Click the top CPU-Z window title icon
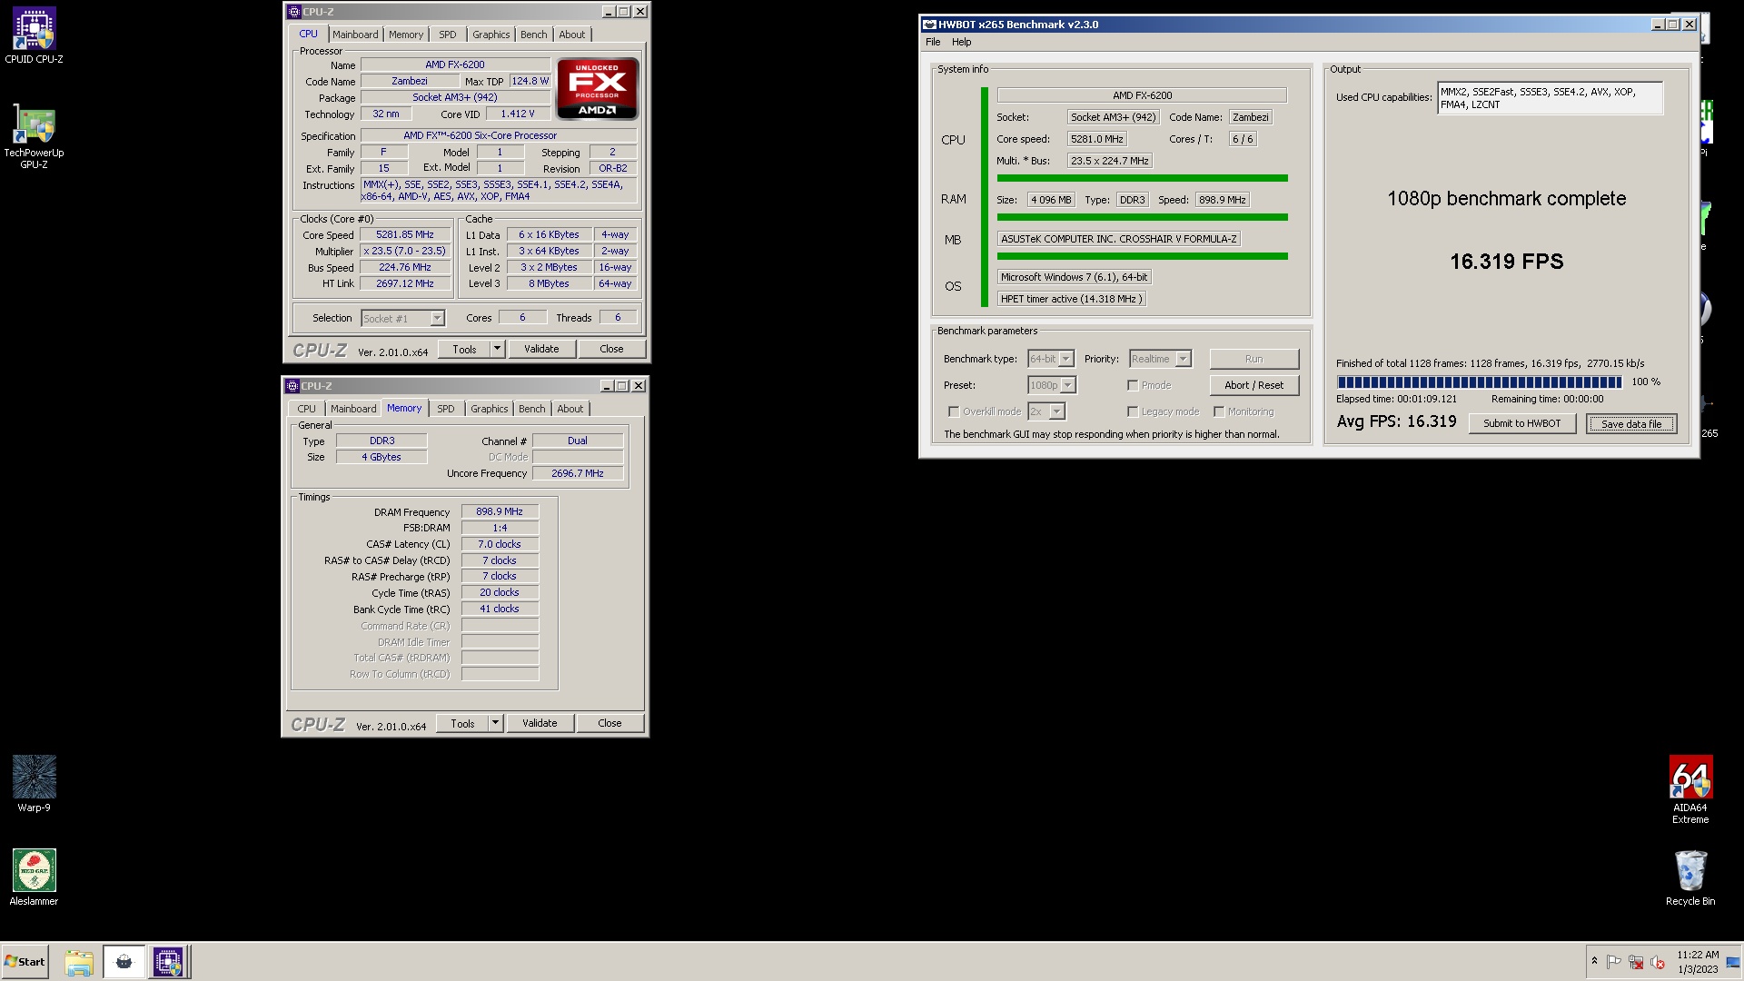 (293, 12)
